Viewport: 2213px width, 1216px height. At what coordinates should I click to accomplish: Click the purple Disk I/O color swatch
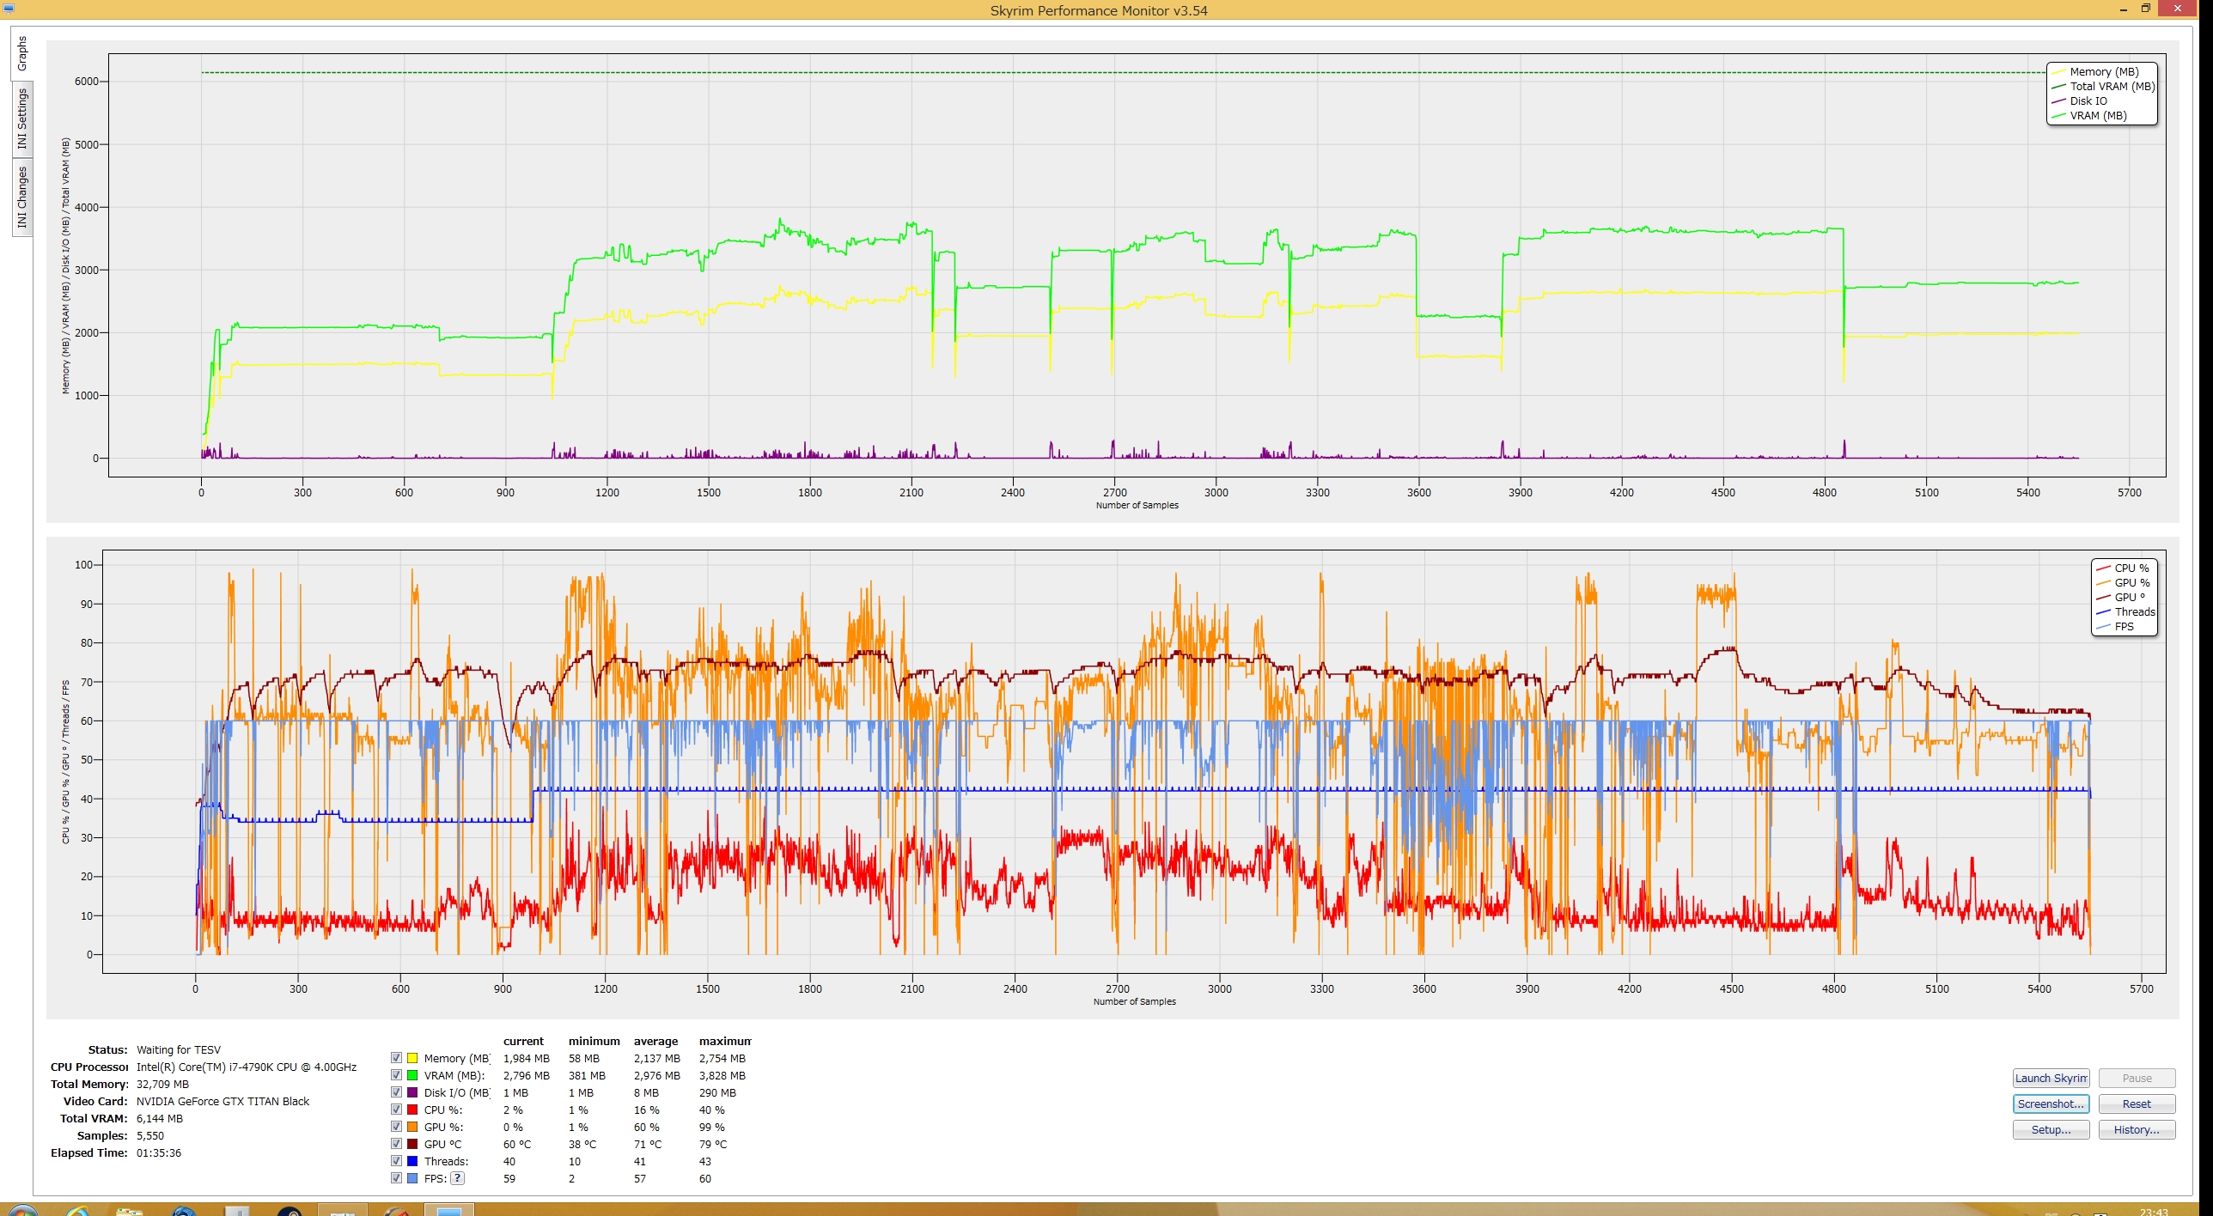(x=412, y=1092)
